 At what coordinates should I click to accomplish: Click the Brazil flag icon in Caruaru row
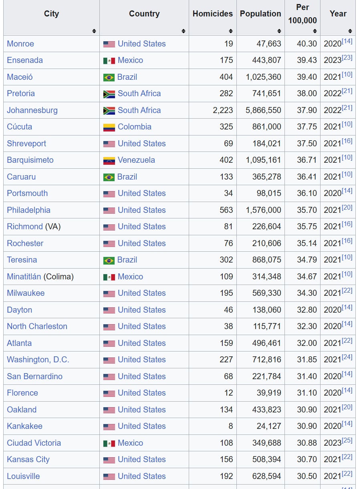(x=109, y=177)
